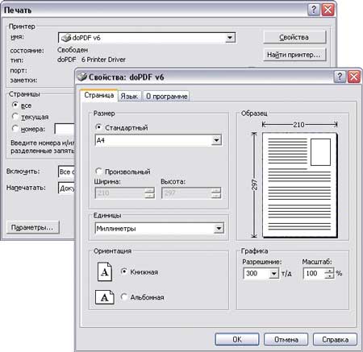Open the A4 paper size dropdown
The width and height of the screenshot is (363, 352).
pos(216,140)
